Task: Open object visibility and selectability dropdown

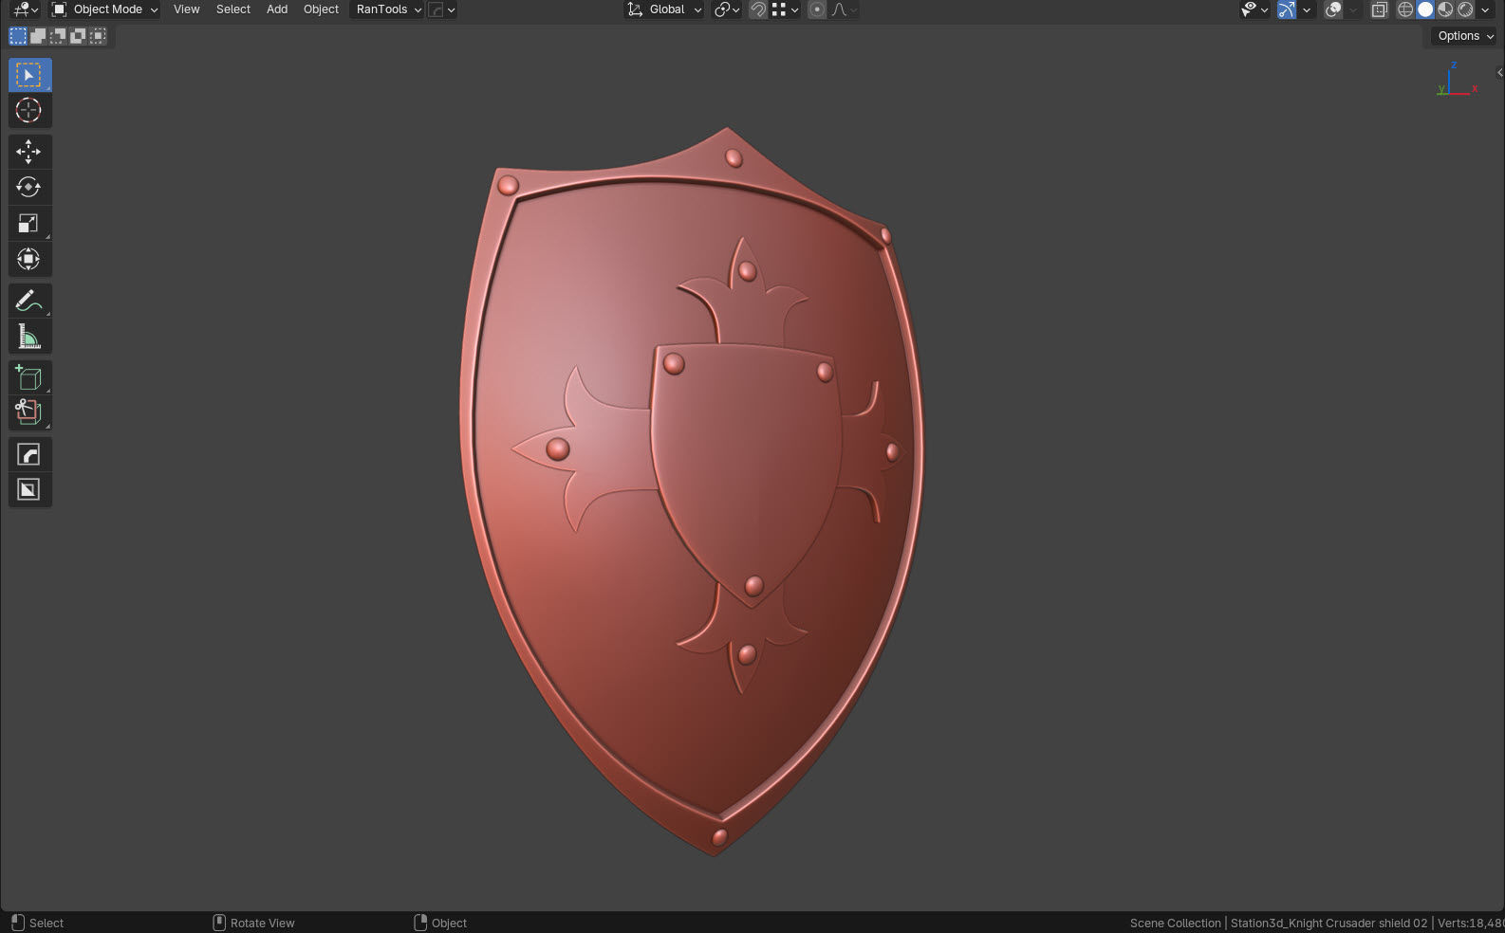Action: [x=1254, y=9]
